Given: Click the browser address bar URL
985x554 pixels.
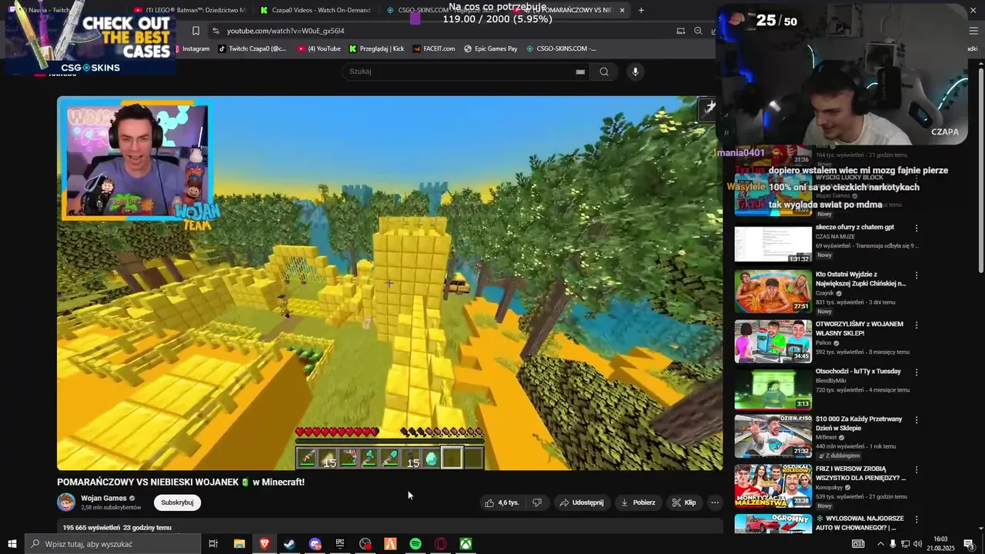Looking at the screenshot, I should click(x=285, y=31).
